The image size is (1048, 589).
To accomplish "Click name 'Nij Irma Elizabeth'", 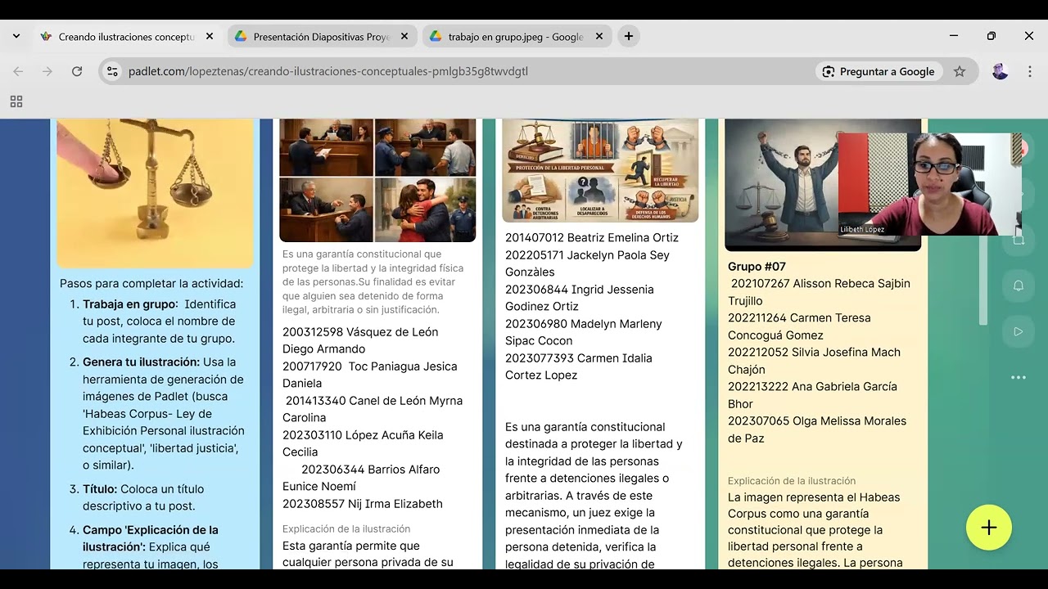I will click(395, 504).
